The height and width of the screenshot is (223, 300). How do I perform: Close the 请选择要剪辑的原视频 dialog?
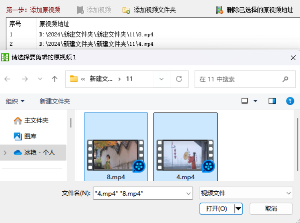click(293, 58)
